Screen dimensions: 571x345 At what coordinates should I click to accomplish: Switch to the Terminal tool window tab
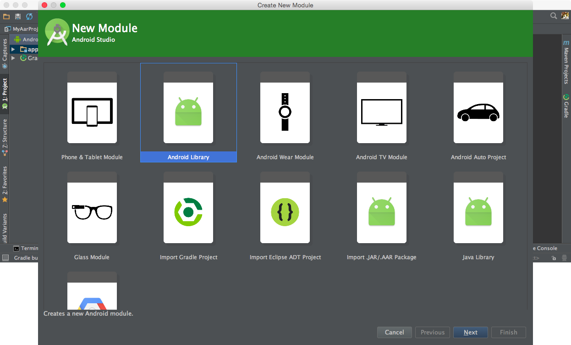tap(24, 248)
